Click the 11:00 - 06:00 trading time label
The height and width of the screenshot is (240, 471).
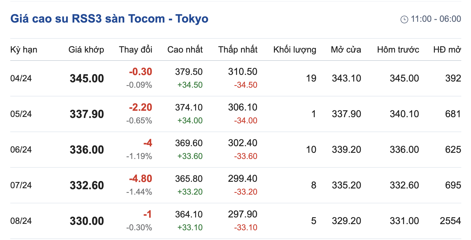coord(436,19)
